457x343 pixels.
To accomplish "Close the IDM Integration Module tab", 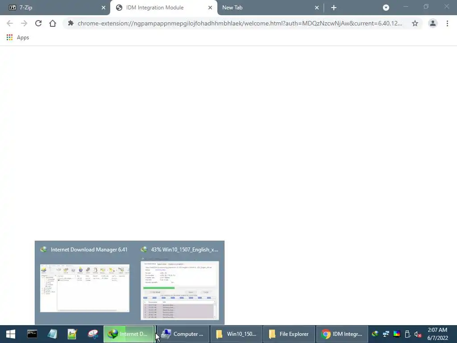I will click(210, 8).
